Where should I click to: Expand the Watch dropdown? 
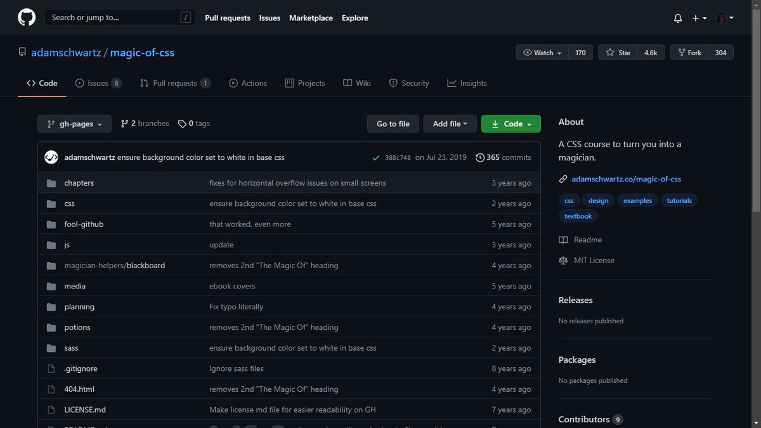542,53
